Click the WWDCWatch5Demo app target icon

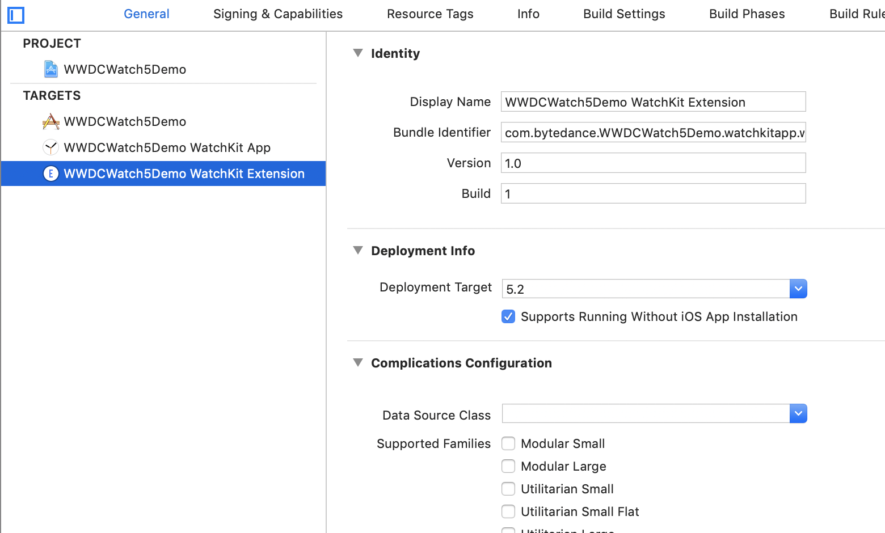[51, 121]
